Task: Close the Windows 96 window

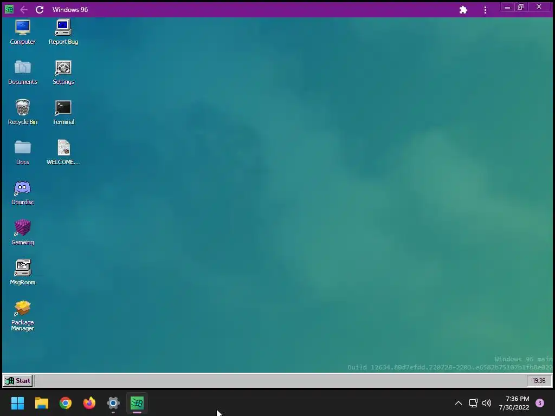Action: 539,7
